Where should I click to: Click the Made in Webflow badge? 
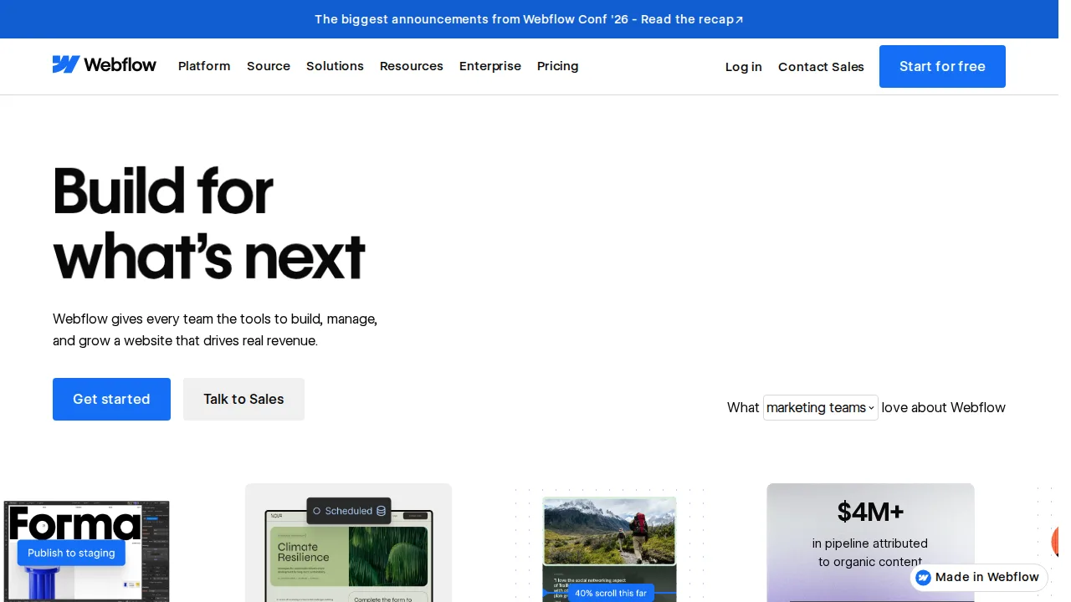point(978,577)
